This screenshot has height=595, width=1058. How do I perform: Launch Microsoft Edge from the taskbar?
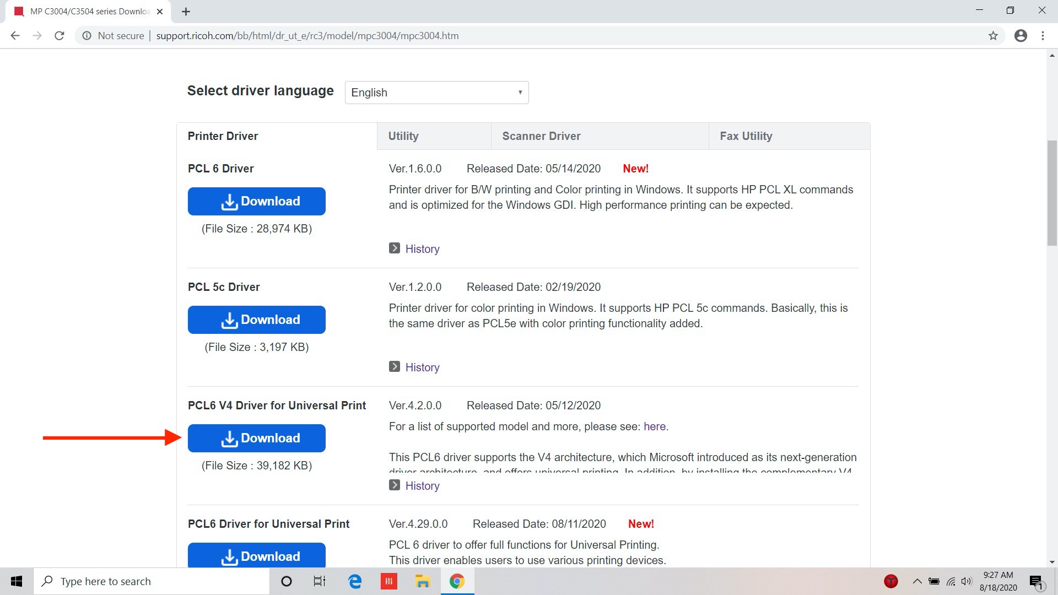pyautogui.click(x=355, y=581)
